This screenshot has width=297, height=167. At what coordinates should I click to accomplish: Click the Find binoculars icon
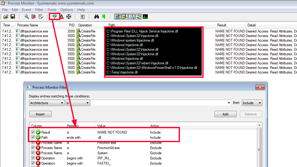pyautogui.click(x=96, y=17)
